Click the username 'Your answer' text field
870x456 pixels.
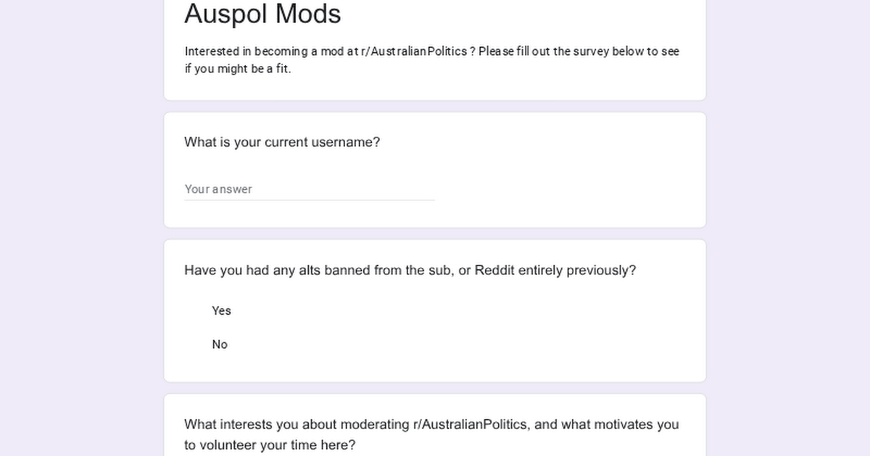tap(309, 189)
